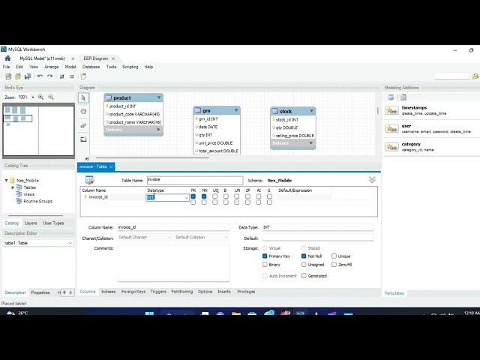Select the layer tool icon
Image resolution: width=480 pixels, height=360 pixels.
click(83, 139)
